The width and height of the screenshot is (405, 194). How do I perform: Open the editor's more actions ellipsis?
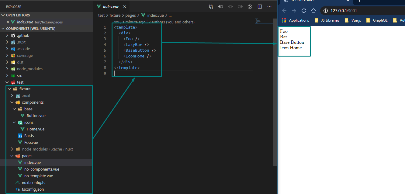269,7
